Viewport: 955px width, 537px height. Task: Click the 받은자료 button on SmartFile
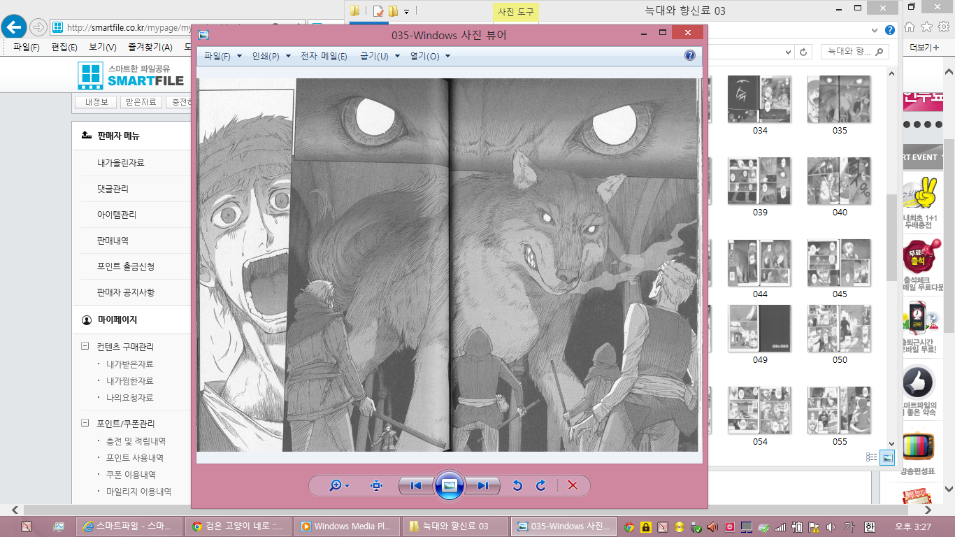[141, 102]
